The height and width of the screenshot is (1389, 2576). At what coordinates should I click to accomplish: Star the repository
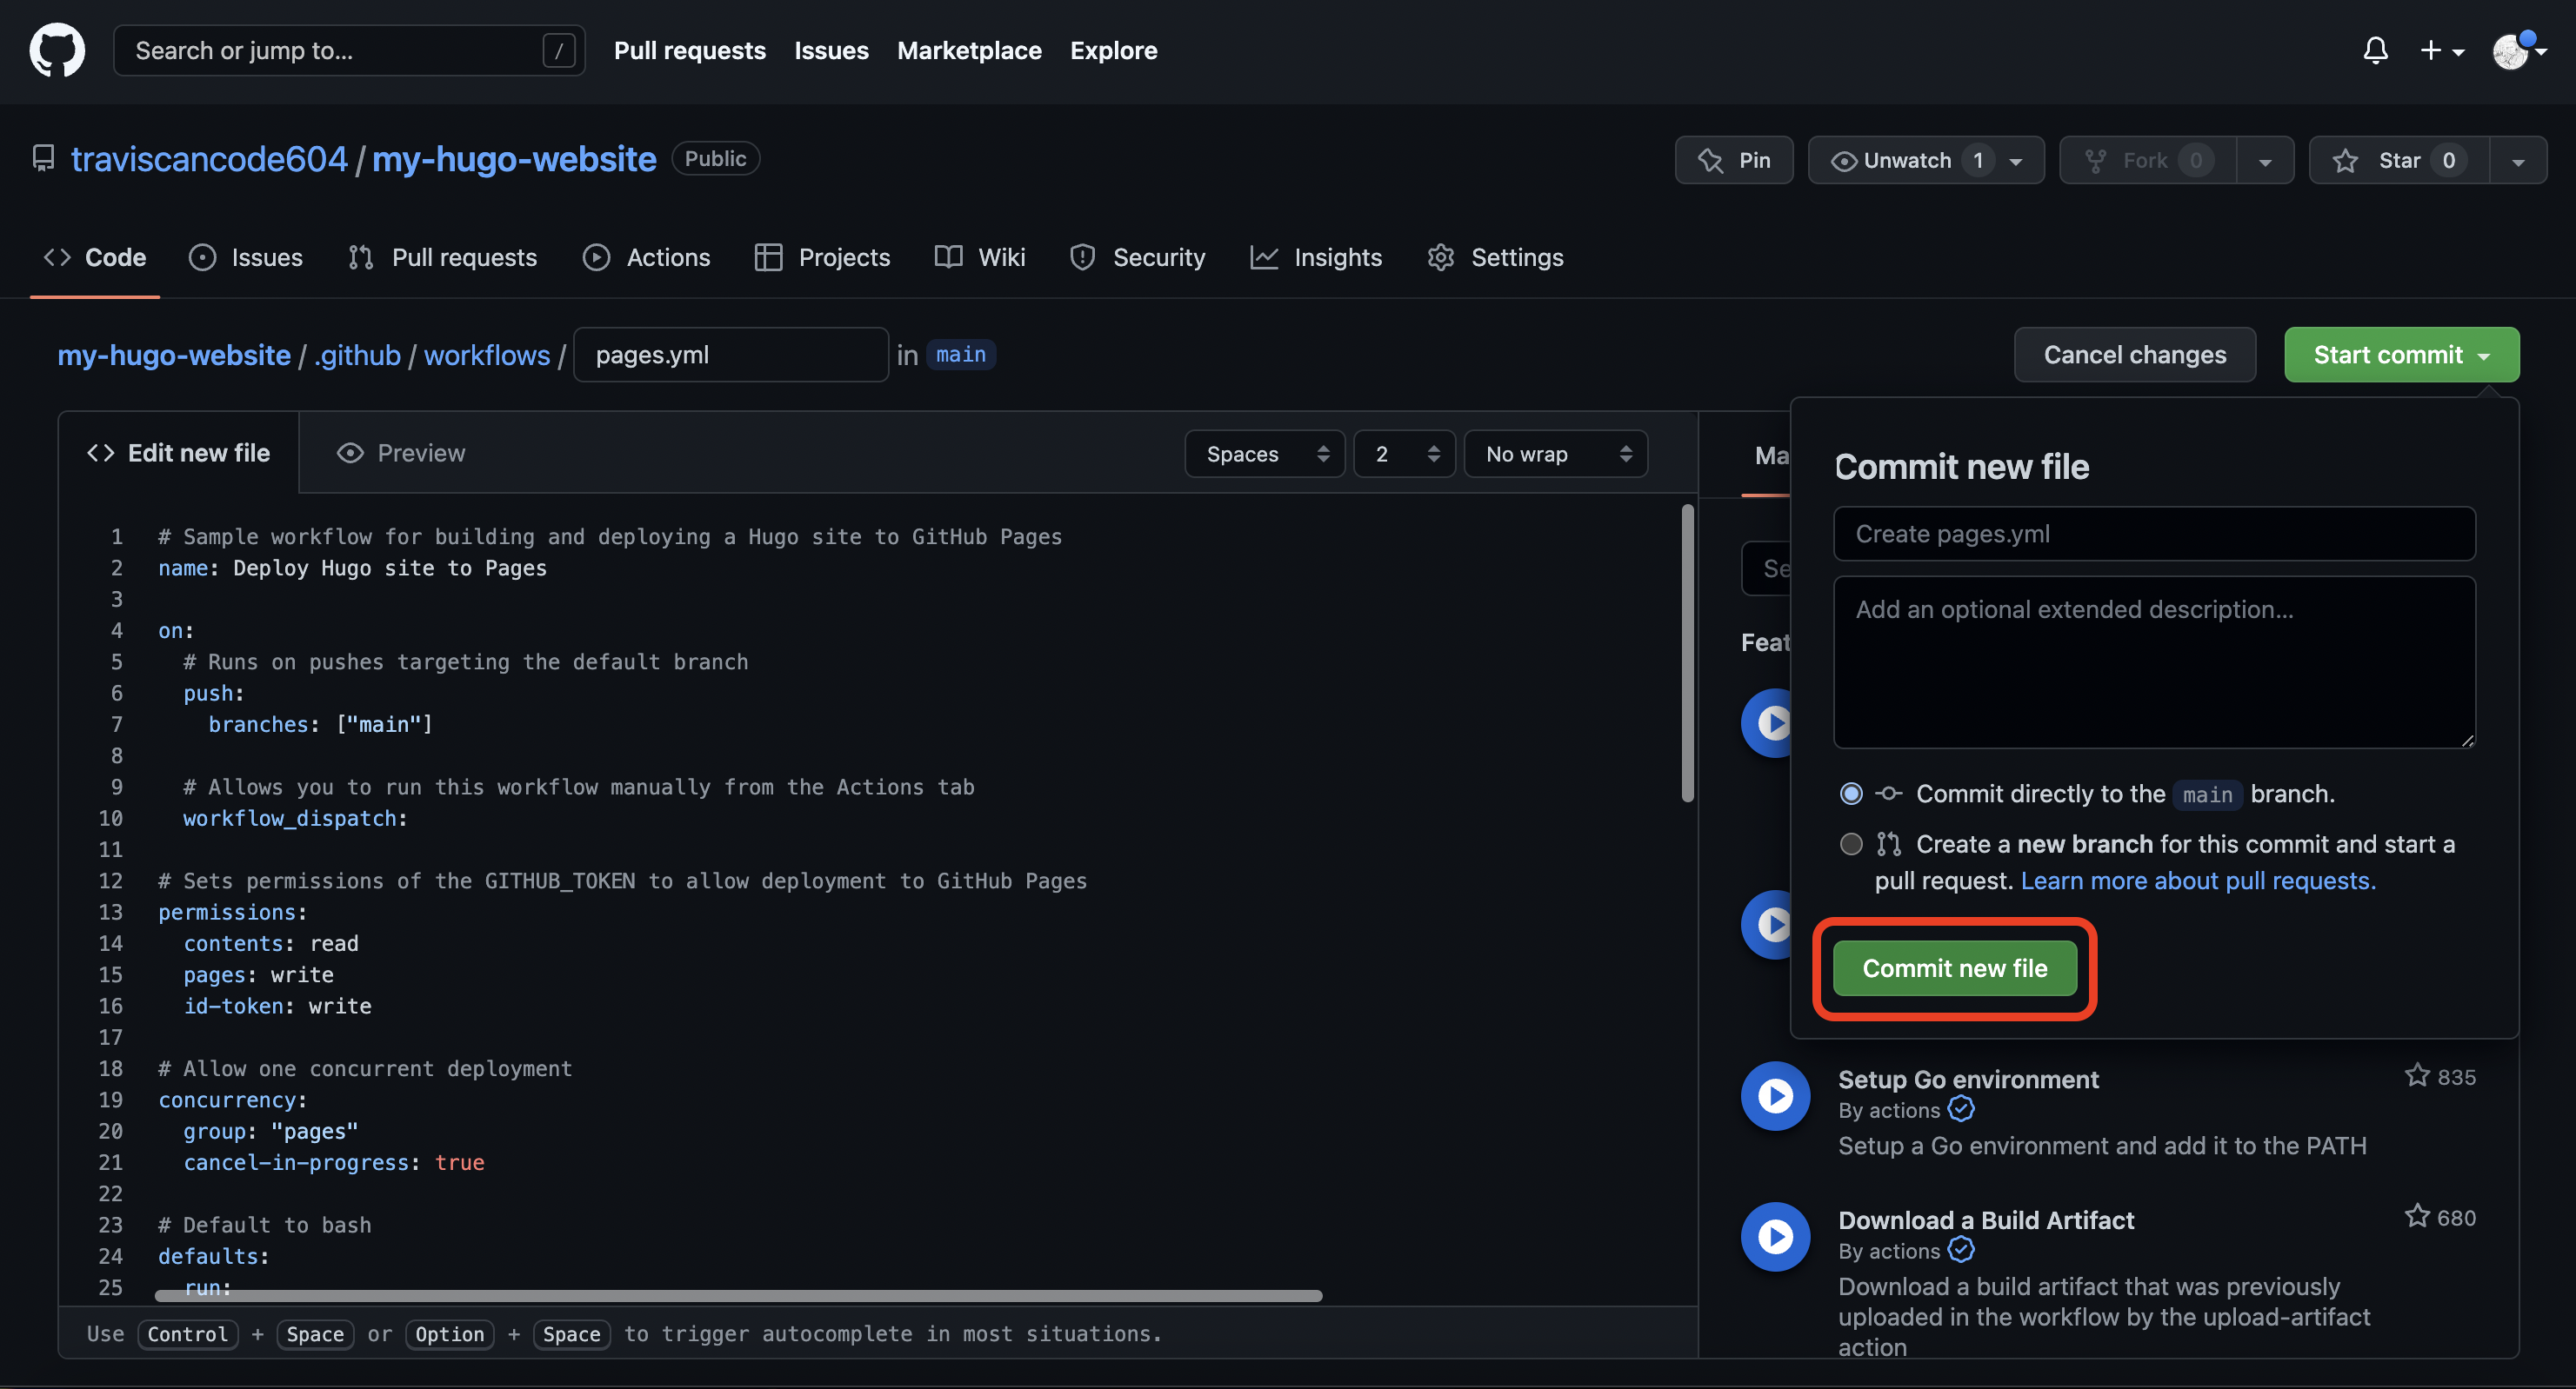[x=2399, y=160]
